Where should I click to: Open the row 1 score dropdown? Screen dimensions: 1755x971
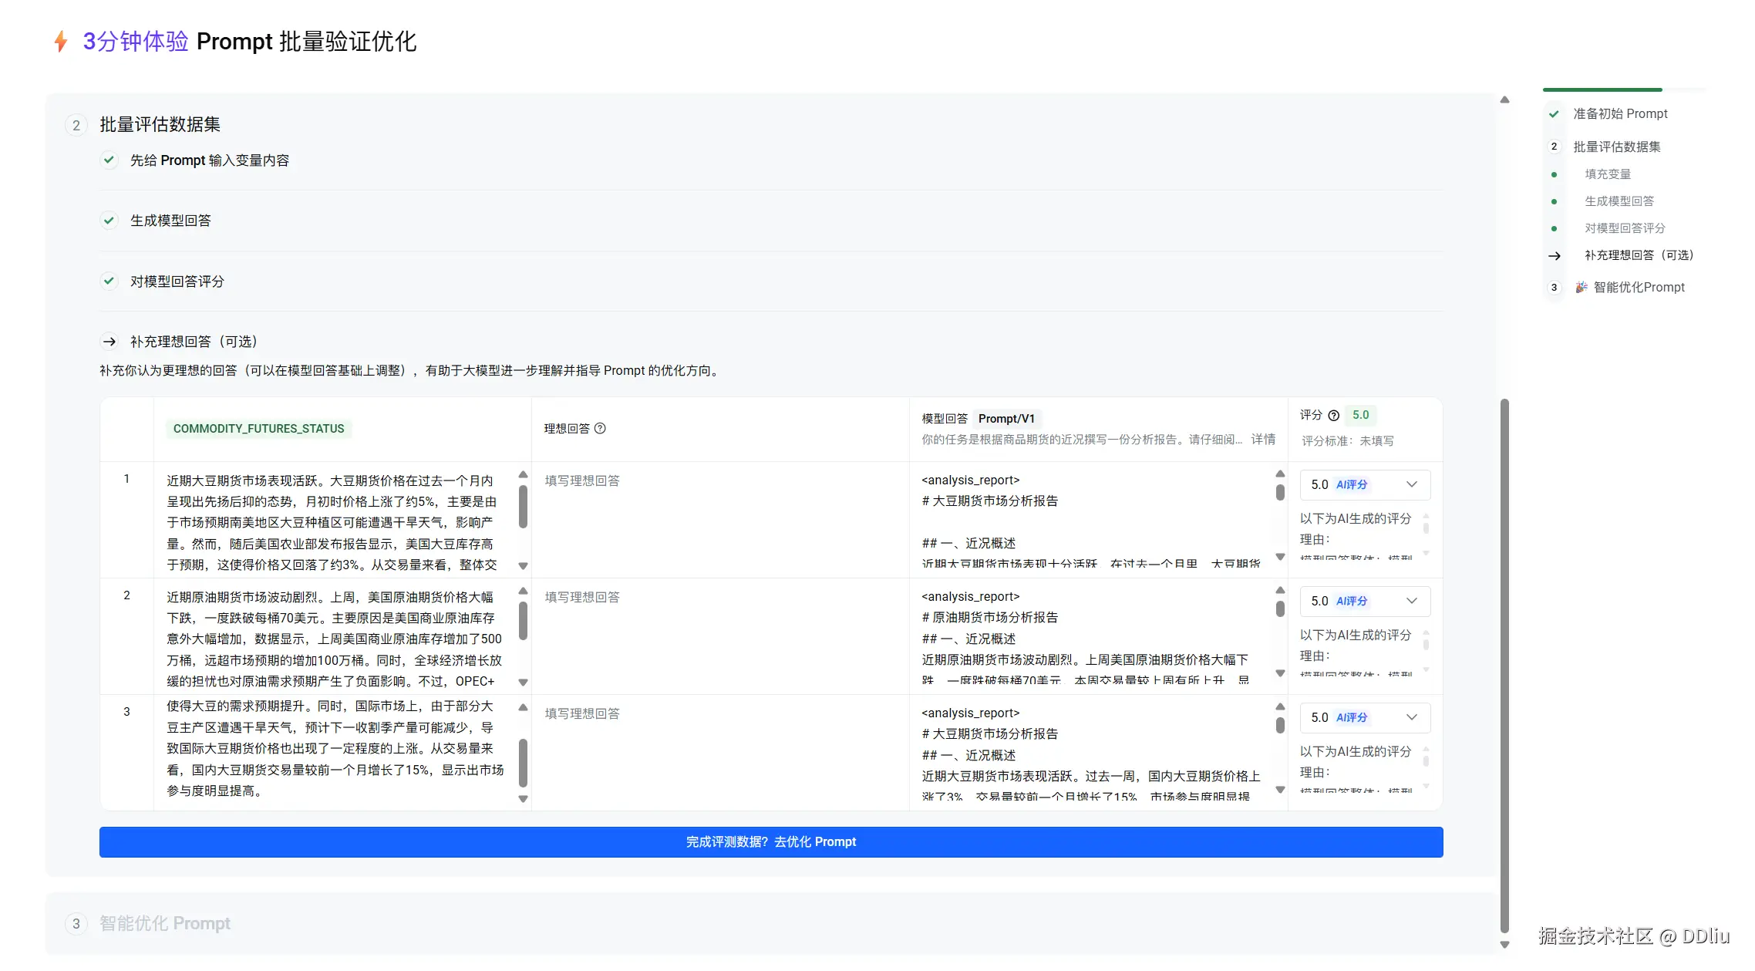pyautogui.click(x=1364, y=485)
